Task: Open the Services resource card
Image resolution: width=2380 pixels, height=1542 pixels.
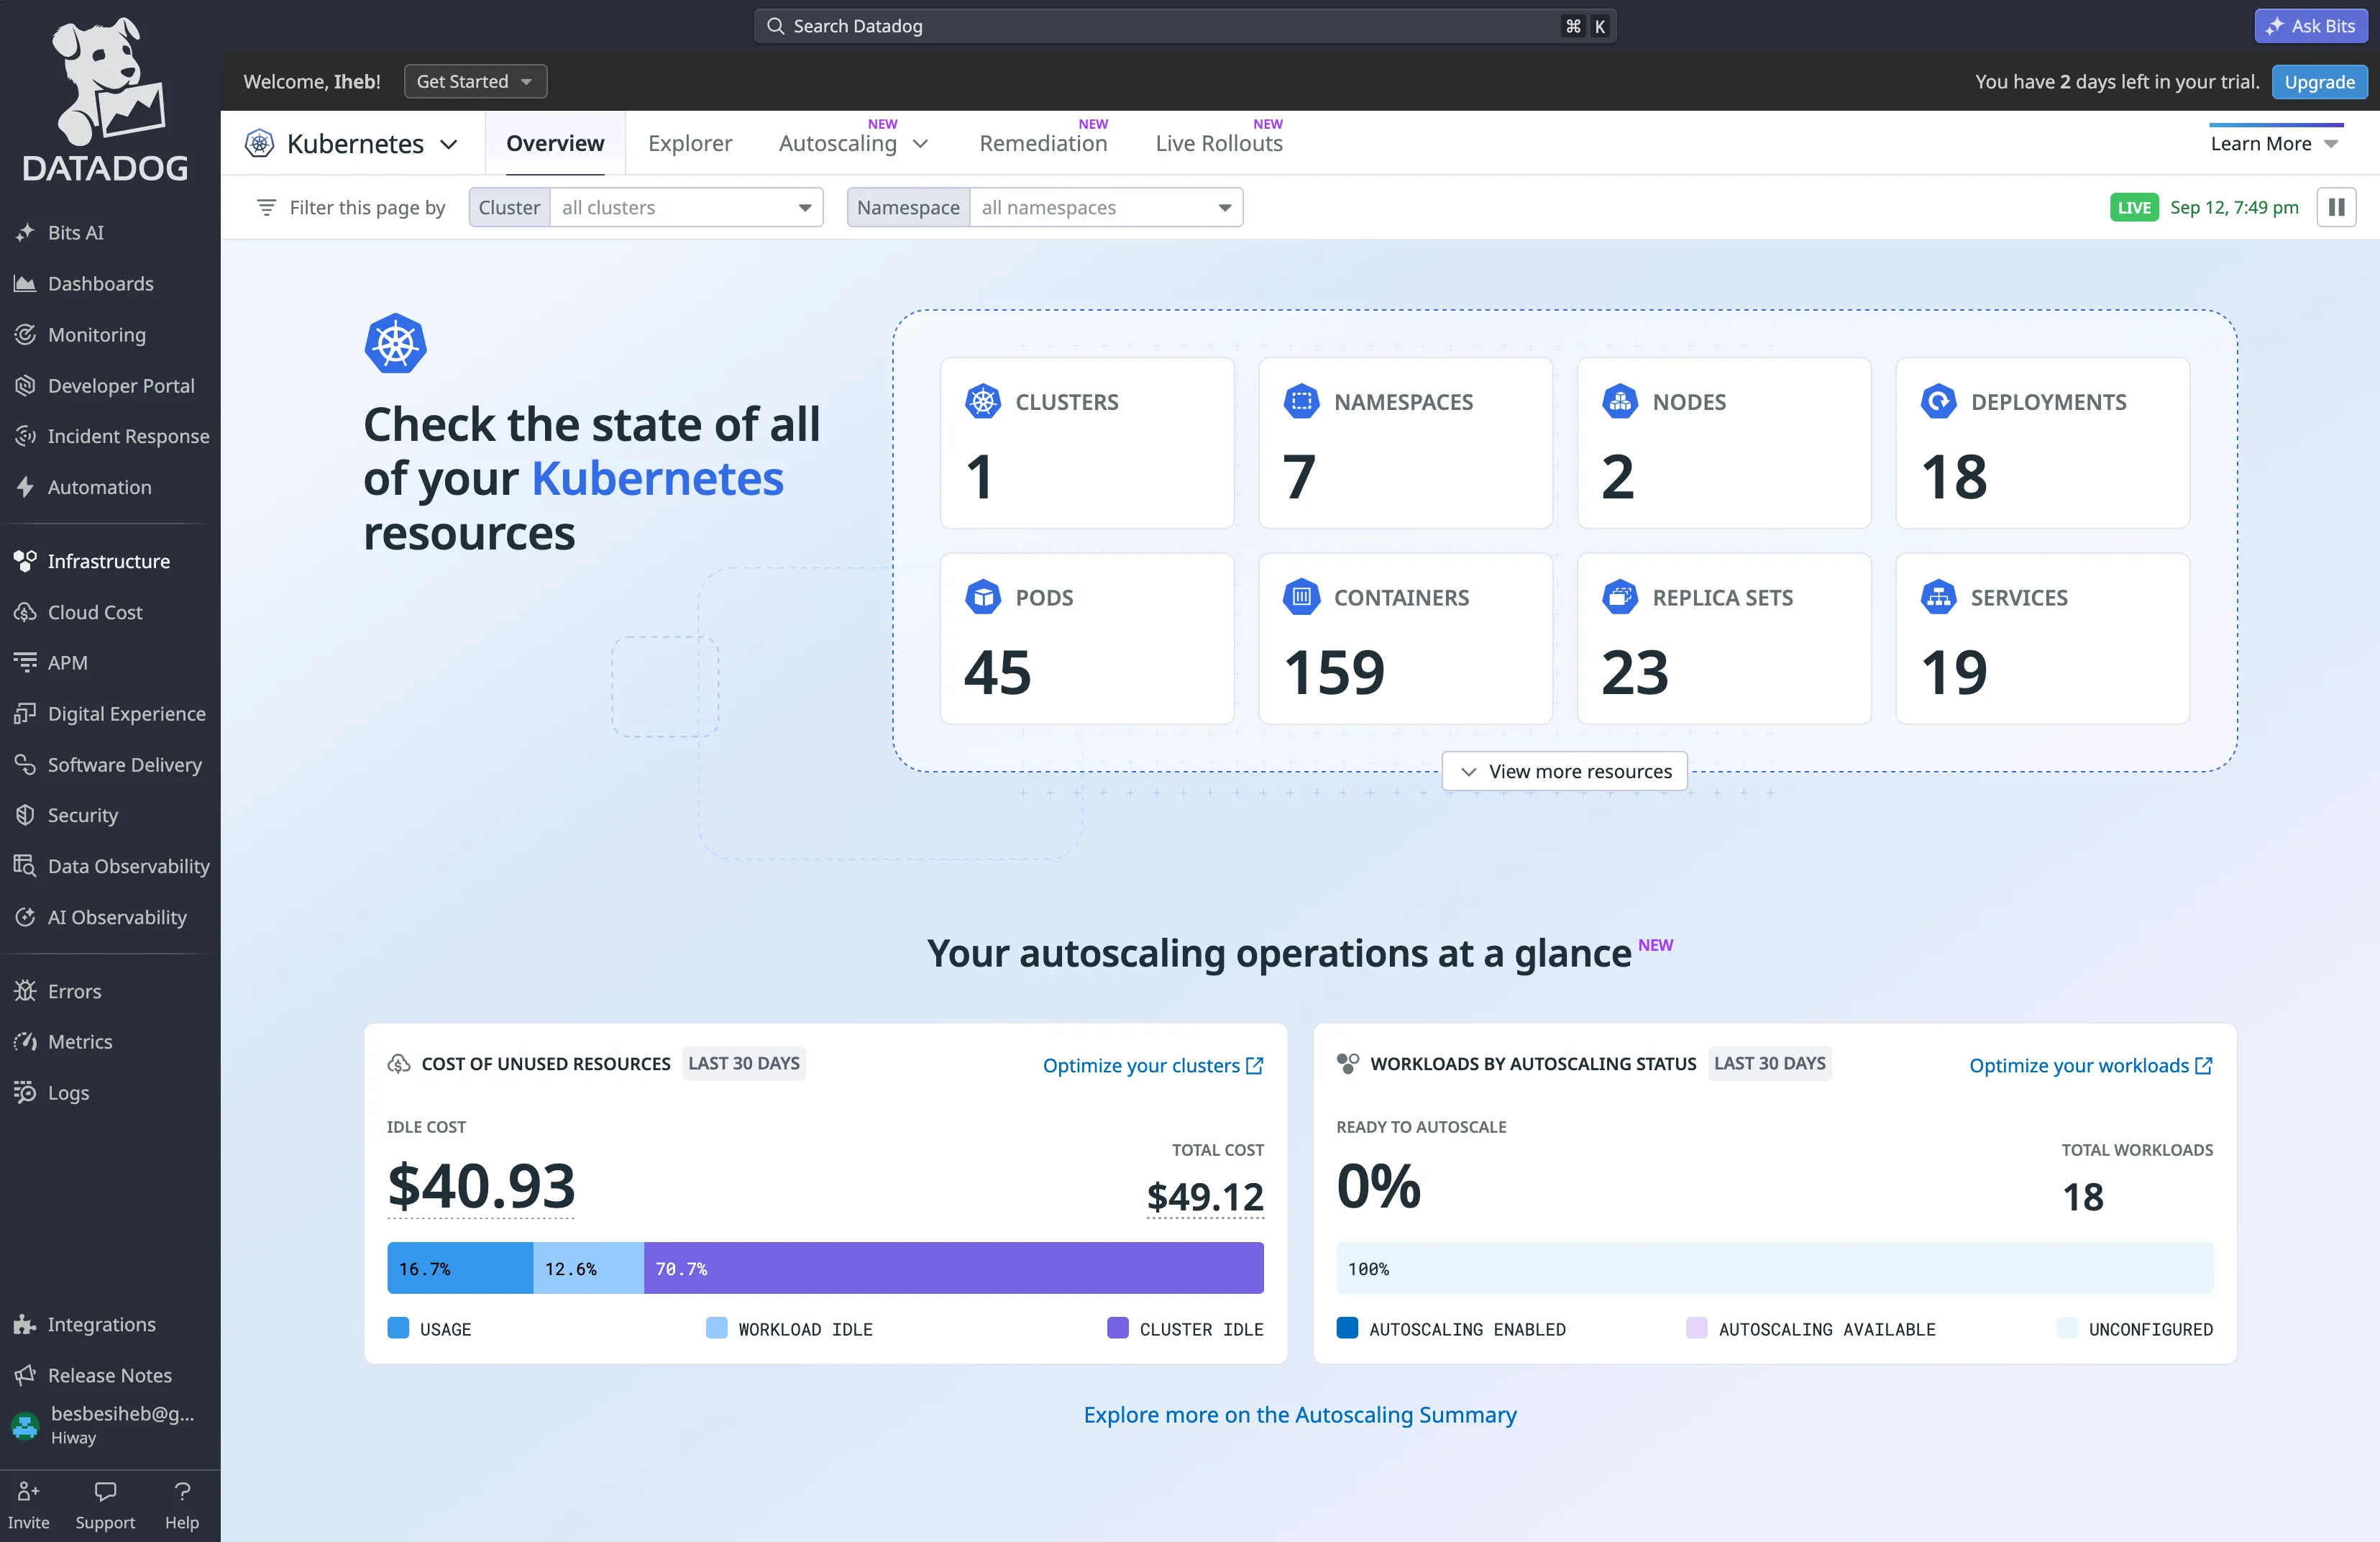Action: pos(2042,639)
